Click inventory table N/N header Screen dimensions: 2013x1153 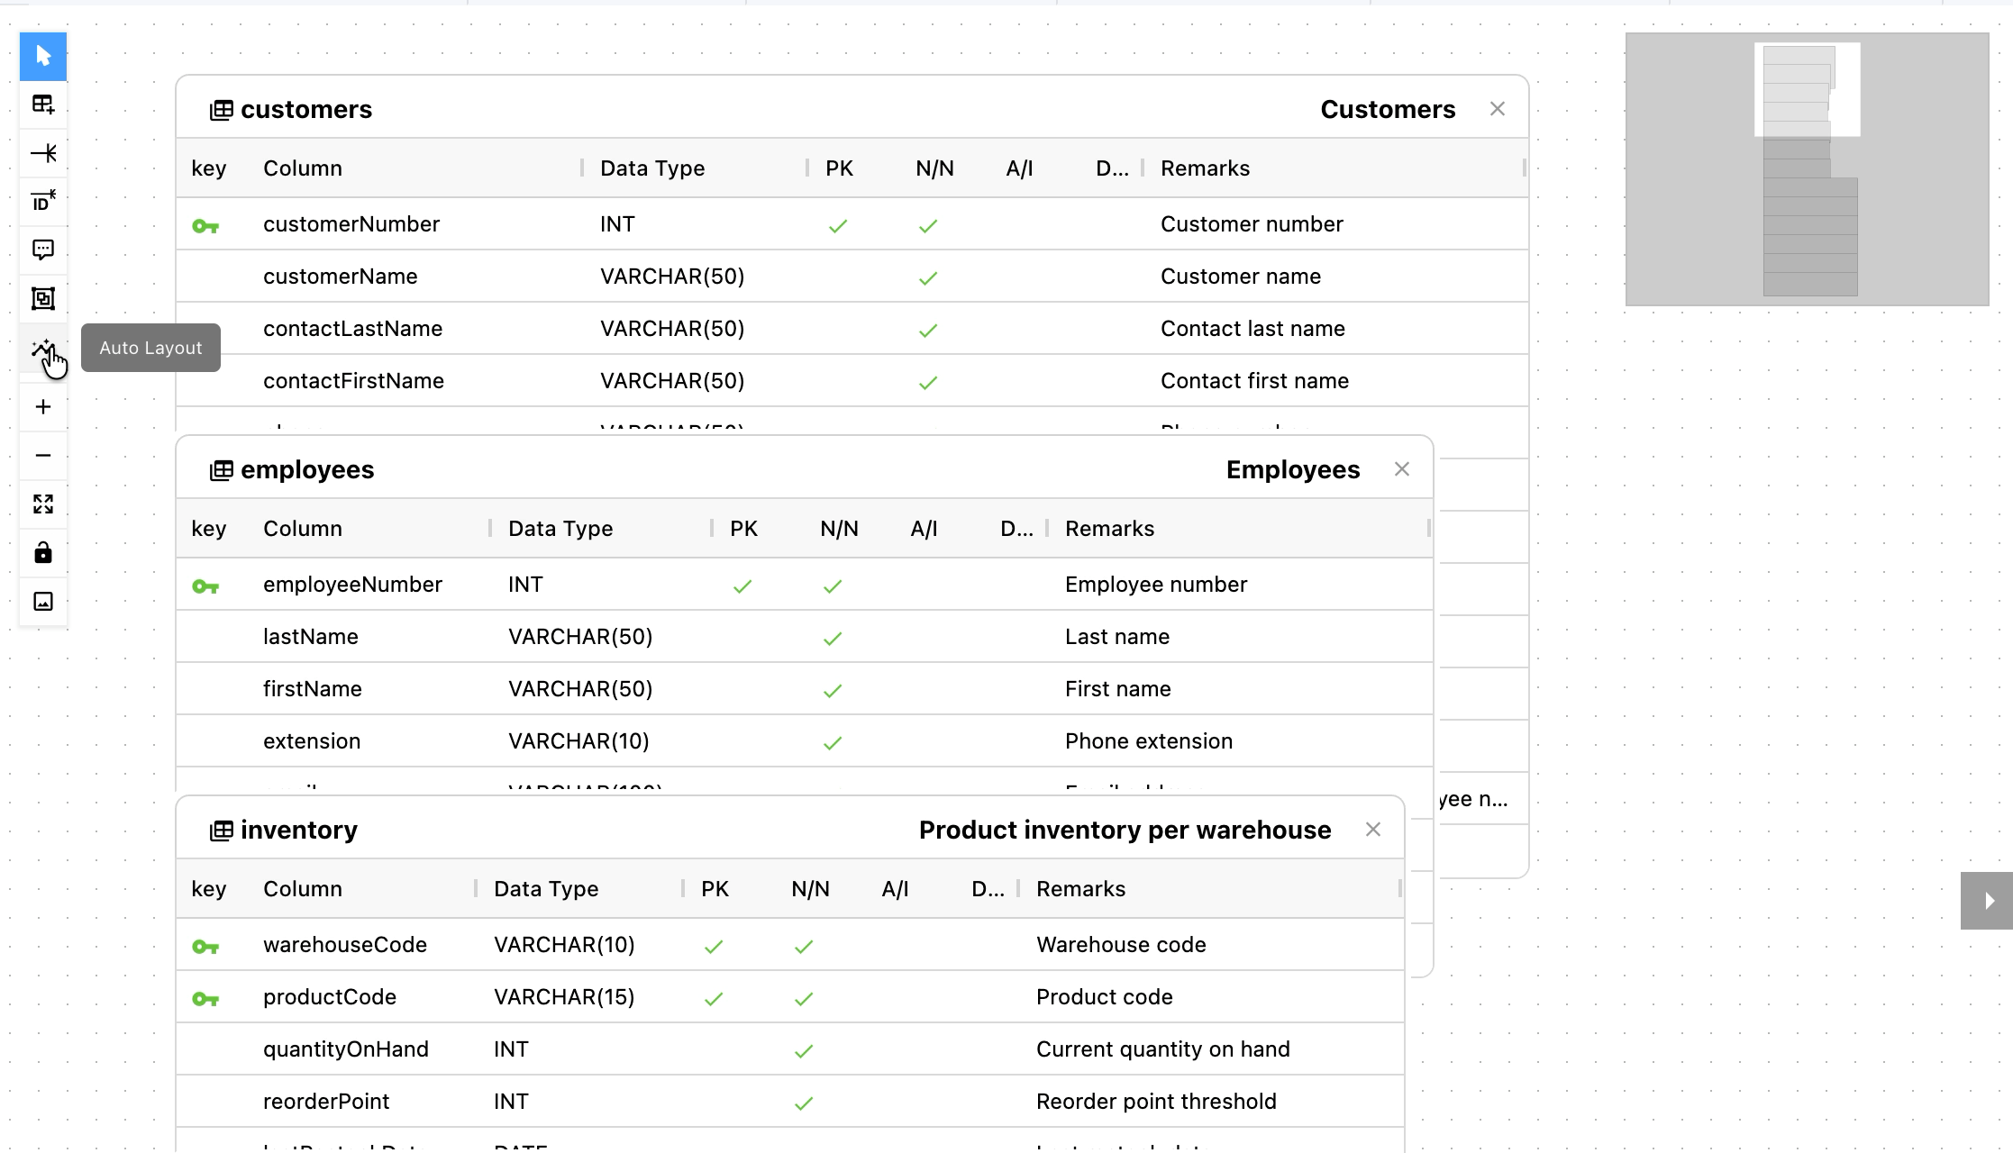coord(810,889)
